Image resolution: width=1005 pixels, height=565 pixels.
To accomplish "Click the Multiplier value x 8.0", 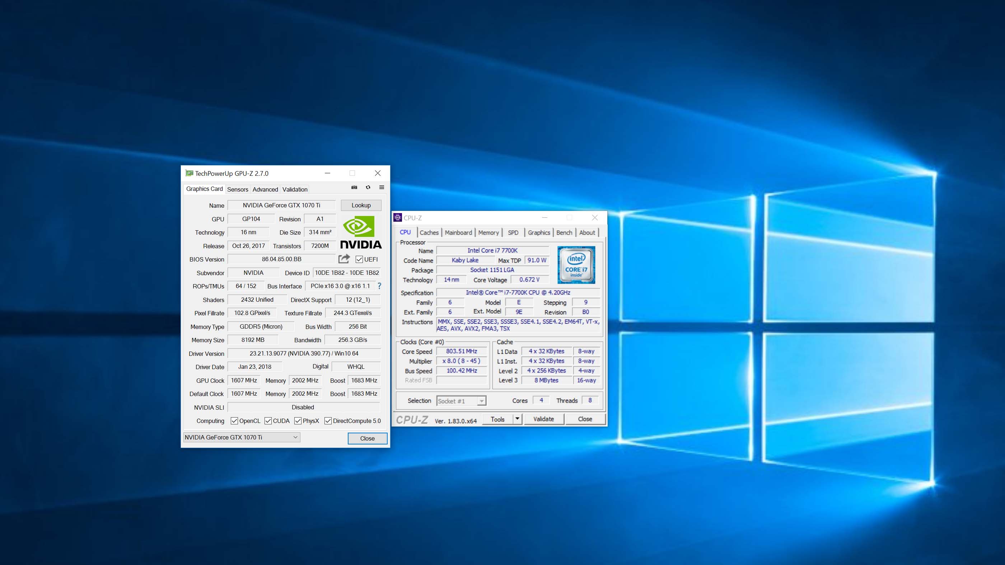I will point(462,361).
